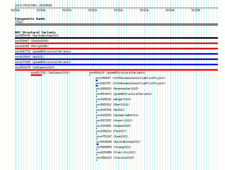This screenshot has height=170, width=225.
Task: Open the nsv528447 (Shaikh2009) label
Action: [x=32, y=41]
